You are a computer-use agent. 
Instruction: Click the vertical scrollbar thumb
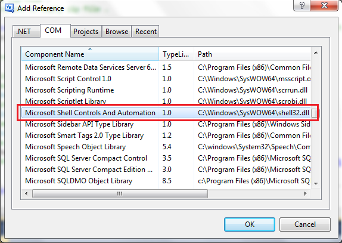point(315,113)
